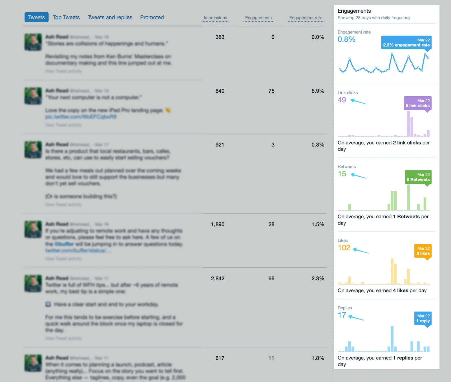Click the tallest bar in Likes chart
451x382 pixels.
click(x=392, y=271)
